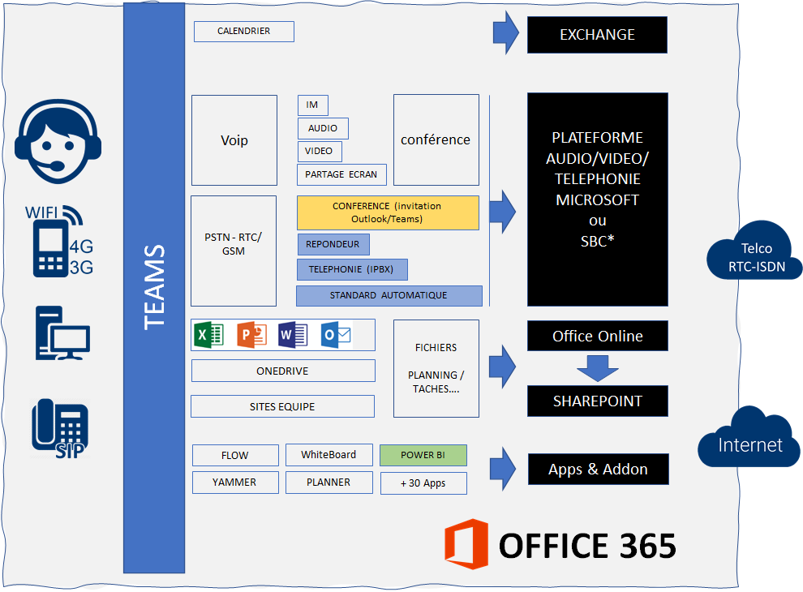The height and width of the screenshot is (592, 803).
Task: Select the yellow CONFERENCE invitation box
Action: tap(387, 212)
